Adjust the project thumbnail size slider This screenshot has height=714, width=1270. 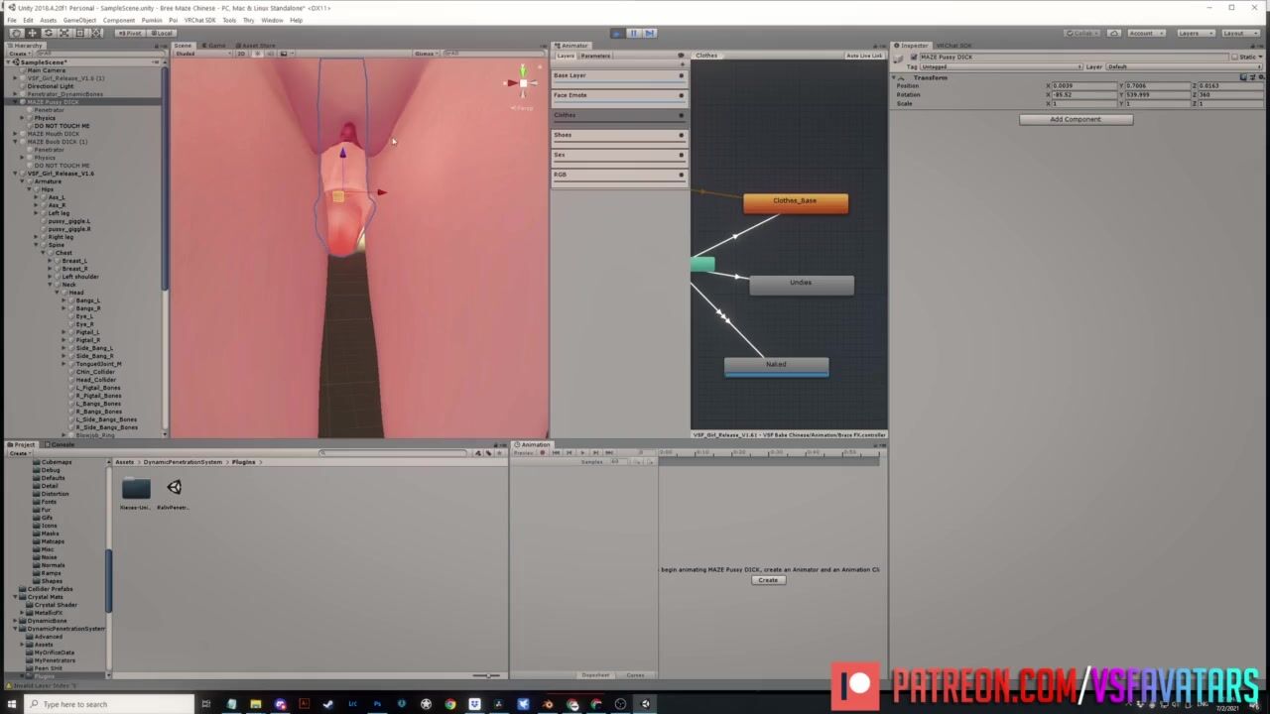(x=486, y=675)
